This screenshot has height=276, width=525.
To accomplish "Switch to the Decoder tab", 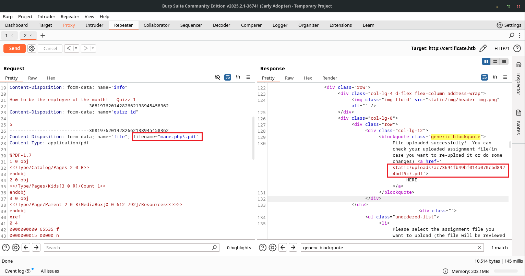I will [222, 25].
